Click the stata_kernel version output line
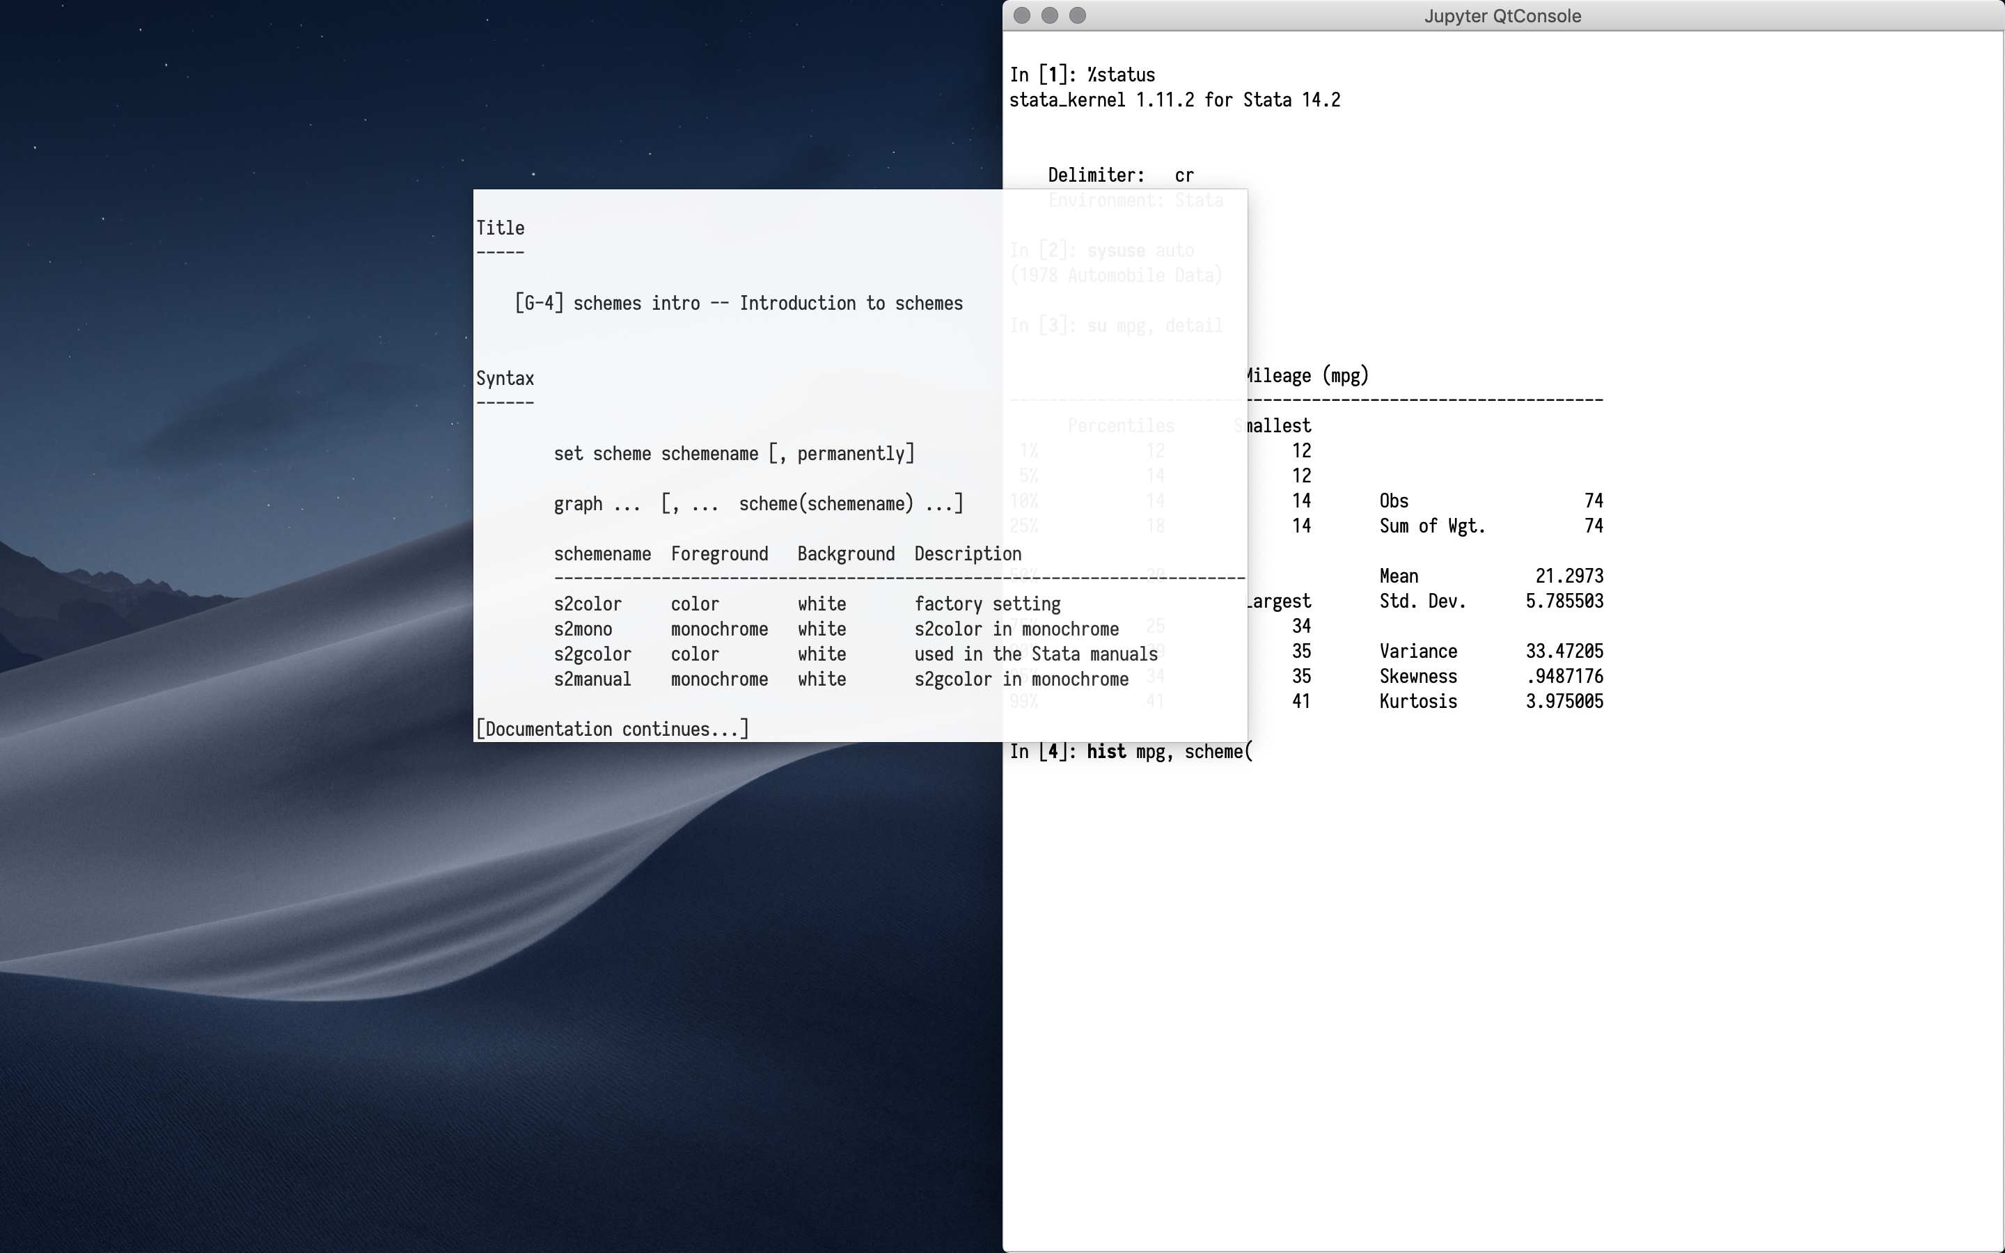The width and height of the screenshot is (2005, 1253). (1174, 100)
